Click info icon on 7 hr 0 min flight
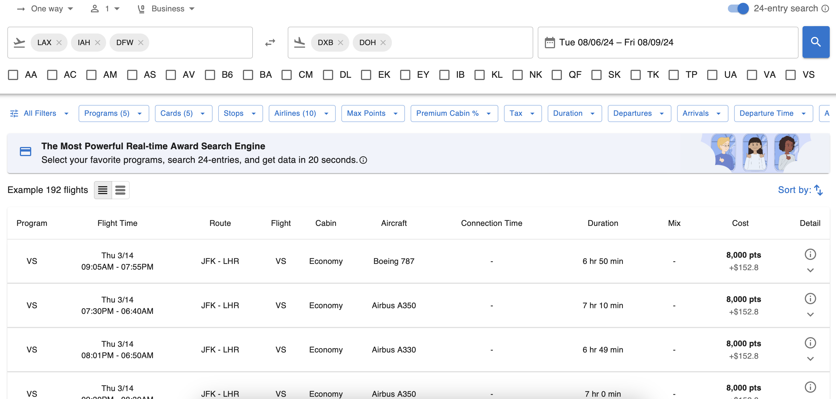Viewport: 836px width, 399px height. (x=810, y=387)
